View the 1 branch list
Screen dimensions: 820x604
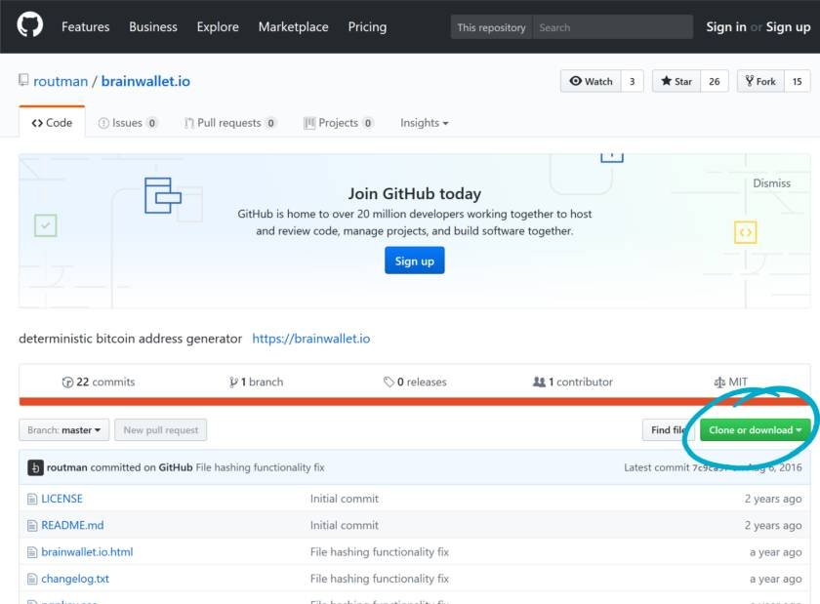[256, 383]
